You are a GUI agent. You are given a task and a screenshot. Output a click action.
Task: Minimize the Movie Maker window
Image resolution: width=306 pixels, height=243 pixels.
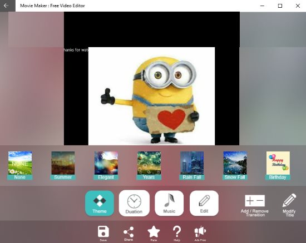262,6
